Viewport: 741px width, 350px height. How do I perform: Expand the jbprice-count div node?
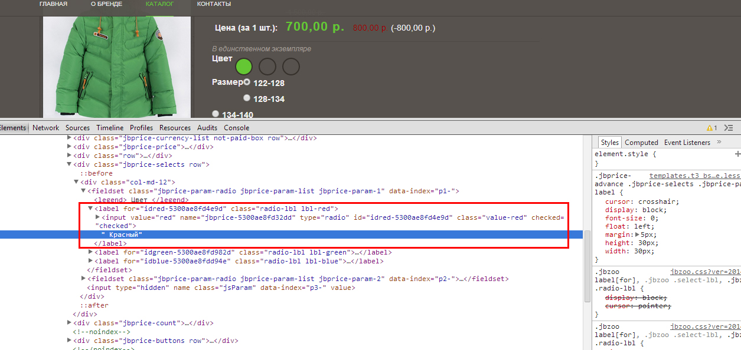[x=70, y=323]
